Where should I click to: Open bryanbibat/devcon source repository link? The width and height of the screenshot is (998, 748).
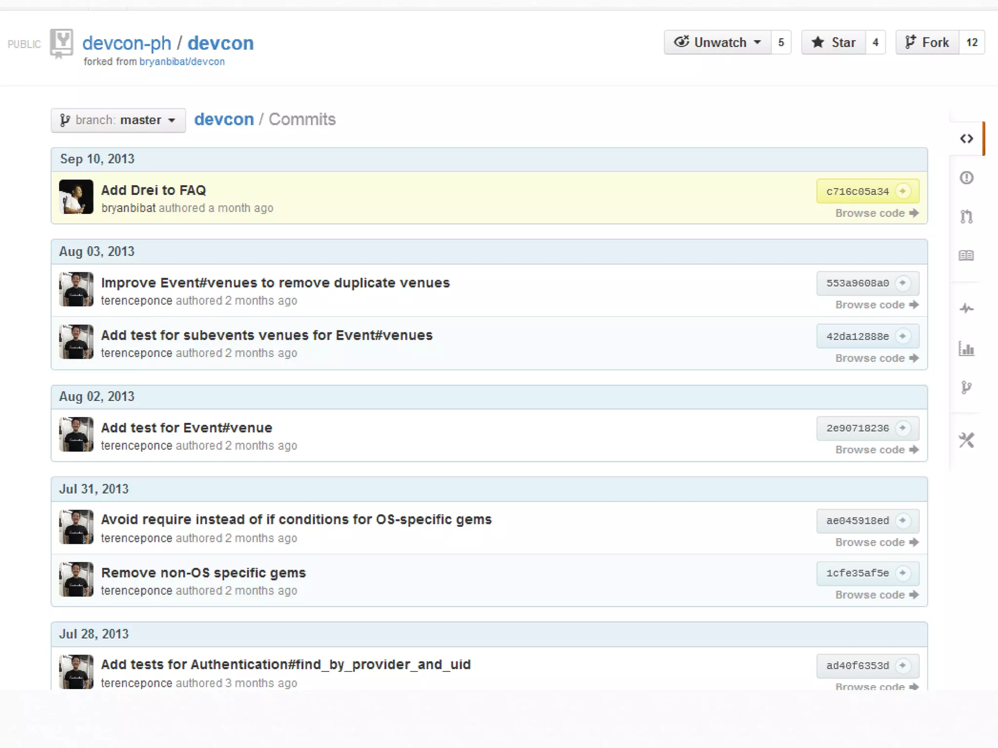pyautogui.click(x=182, y=62)
